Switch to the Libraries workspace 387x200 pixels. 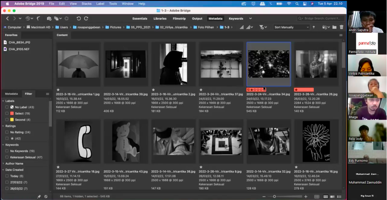click(160, 18)
